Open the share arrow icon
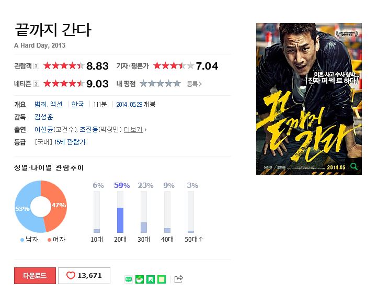Viewport: 377px width, 304px height. (179, 279)
